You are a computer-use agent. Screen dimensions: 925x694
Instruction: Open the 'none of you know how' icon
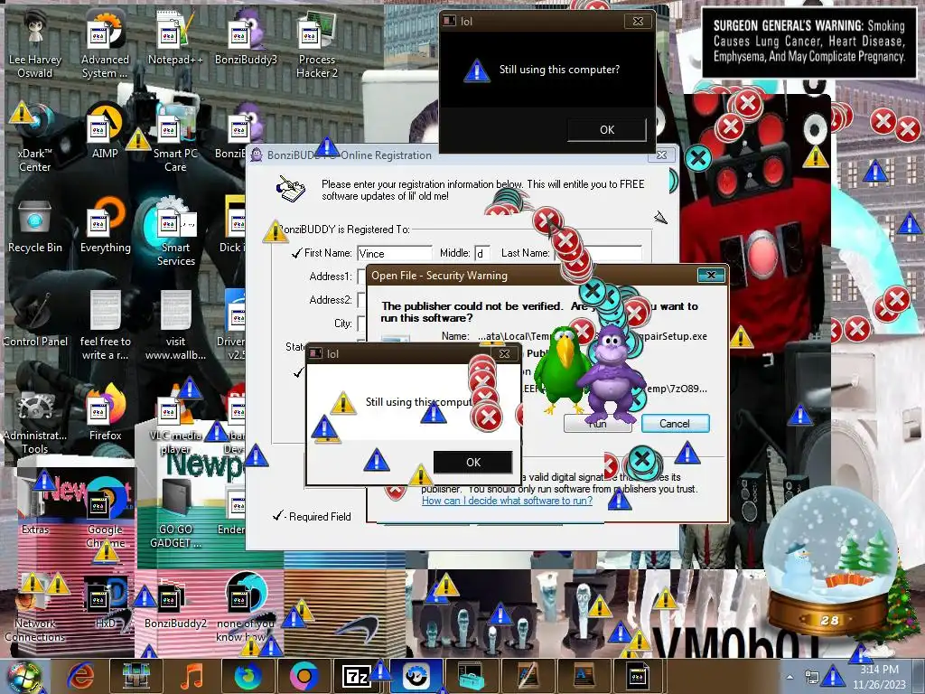pyautogui.click(x=246, y=608)
